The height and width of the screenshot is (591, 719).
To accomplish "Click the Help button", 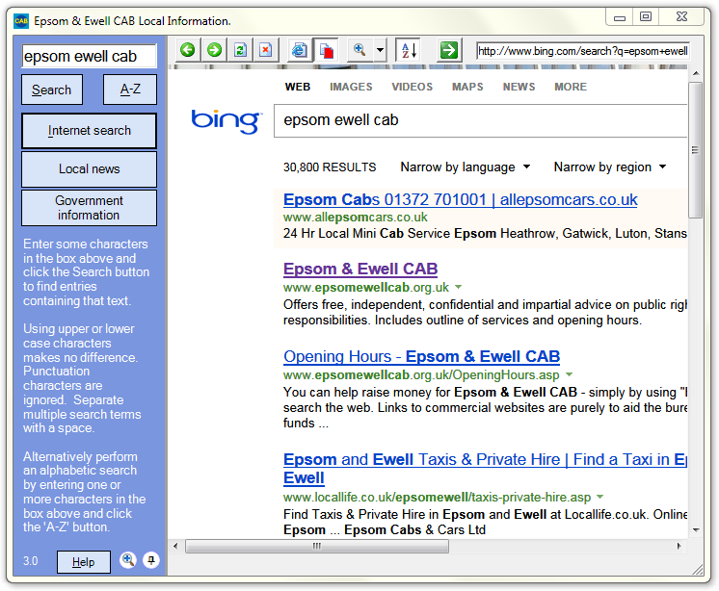I will point(84,562).
